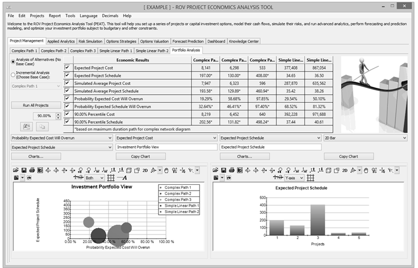This screenshot has height=268, width=418.
Task: Open Expected Project Schedule dropdown left of 2D Bar
Action: [271, 138]
